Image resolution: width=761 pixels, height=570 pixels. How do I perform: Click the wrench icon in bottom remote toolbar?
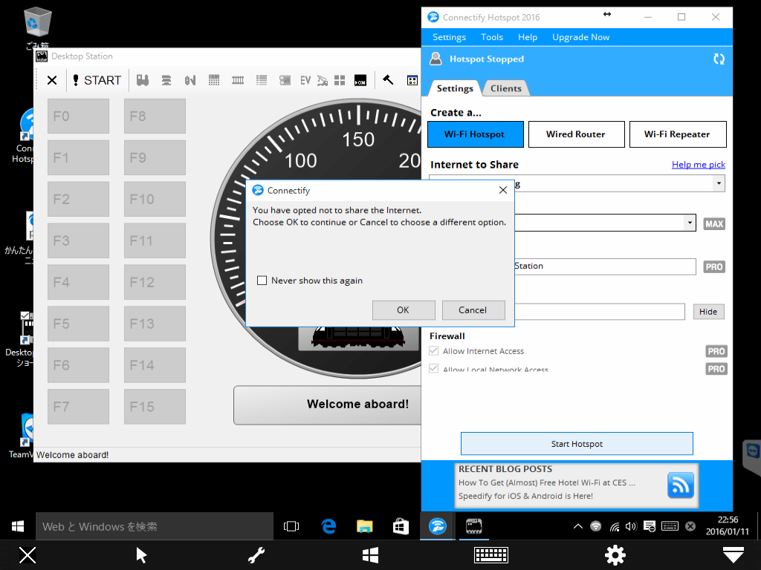(256, 555)
